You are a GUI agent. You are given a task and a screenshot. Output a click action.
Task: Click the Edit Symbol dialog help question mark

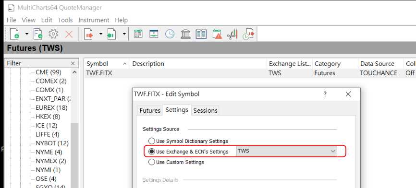[325, 94]
